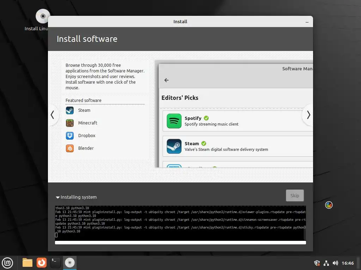Minimize the Install window

[x=307, y=22]
